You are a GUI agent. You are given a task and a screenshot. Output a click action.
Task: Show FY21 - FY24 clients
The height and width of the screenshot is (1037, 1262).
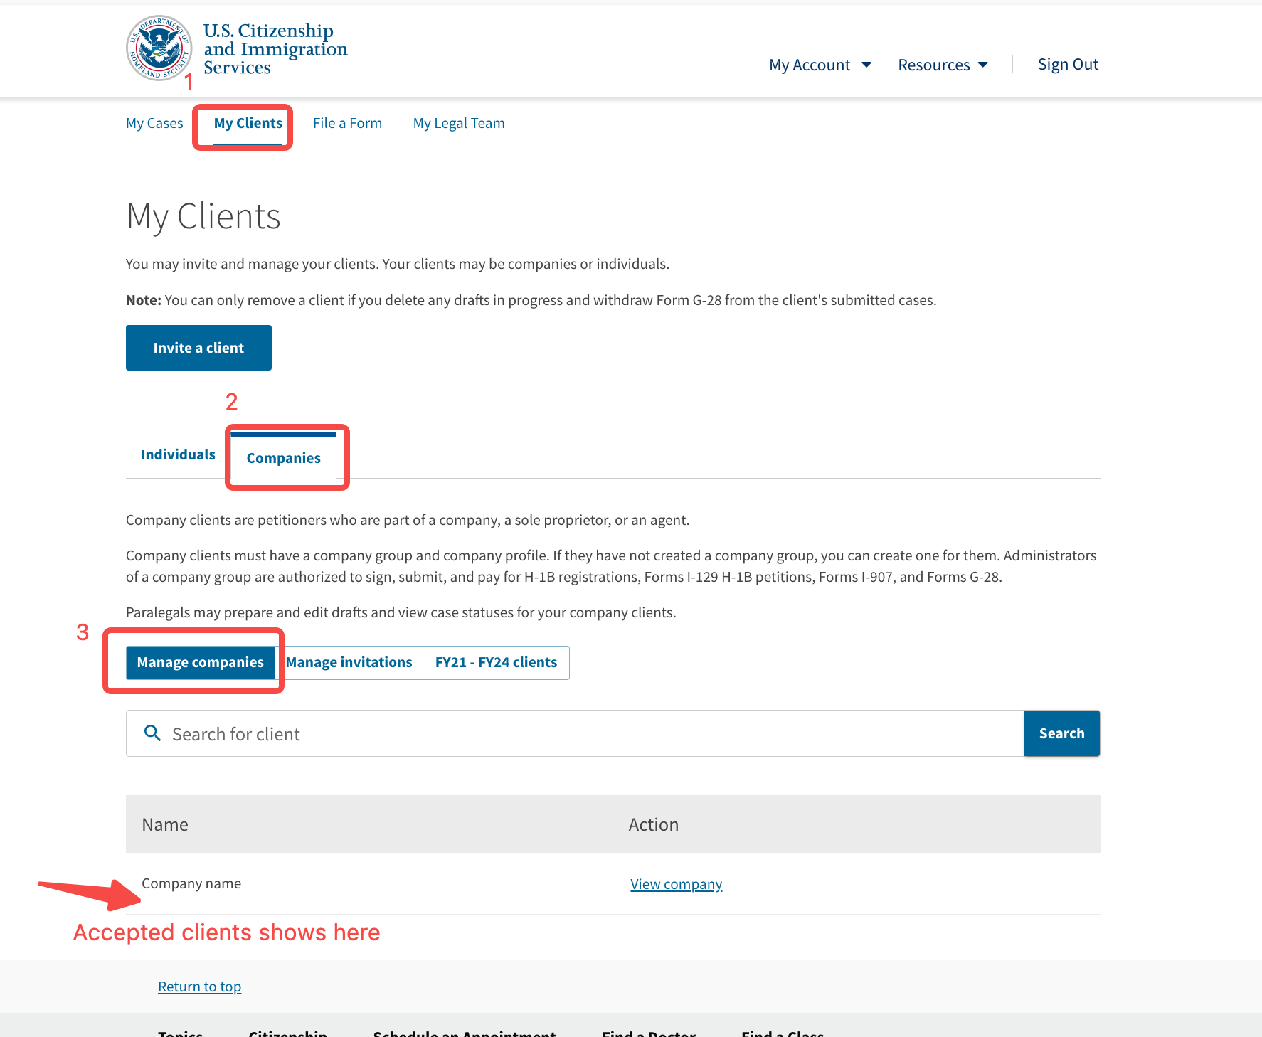496,662
